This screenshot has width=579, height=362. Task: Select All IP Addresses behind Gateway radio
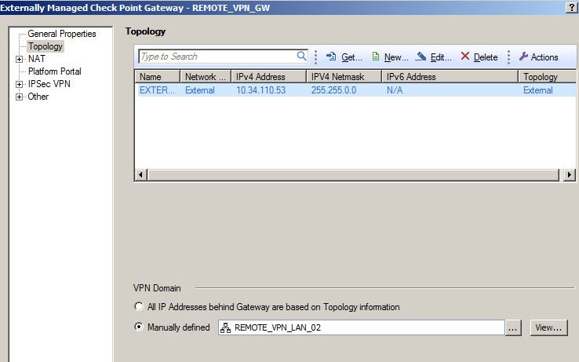(138, 306)
